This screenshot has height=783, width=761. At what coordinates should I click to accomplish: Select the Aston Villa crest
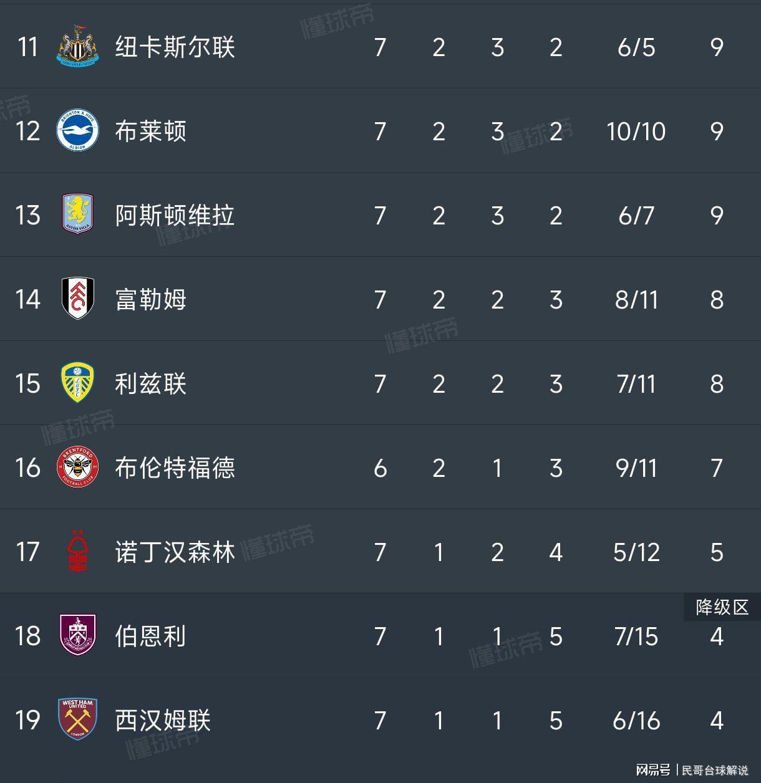click(77, 214)
